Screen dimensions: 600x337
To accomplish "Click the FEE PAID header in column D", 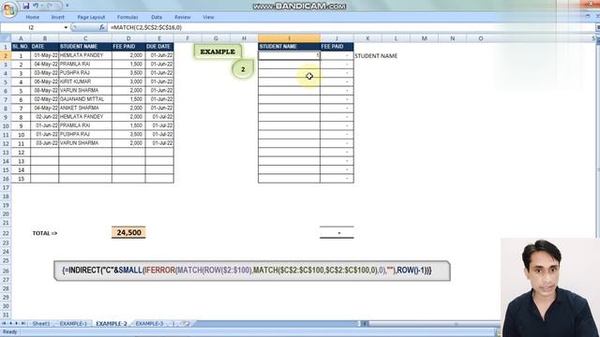I will tap(128, 47).
